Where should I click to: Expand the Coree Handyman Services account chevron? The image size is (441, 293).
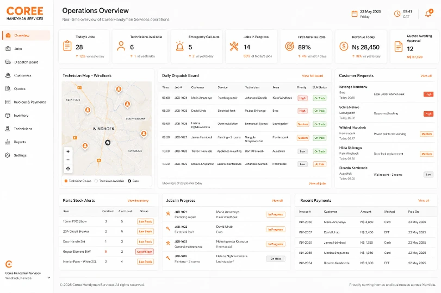[x=48, y=278]
